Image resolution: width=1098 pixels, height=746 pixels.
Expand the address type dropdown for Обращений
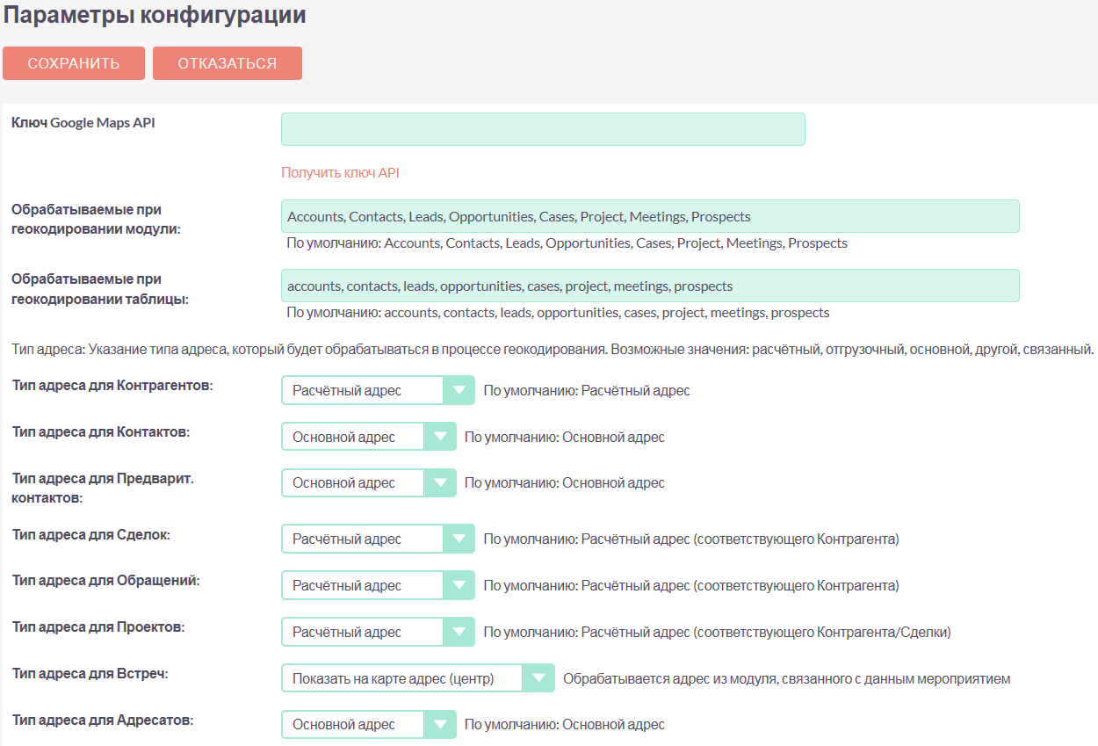pos(378,585)
